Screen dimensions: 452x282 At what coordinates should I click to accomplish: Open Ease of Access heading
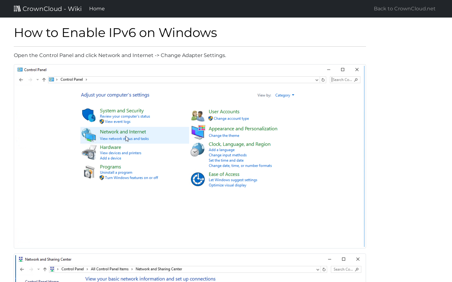pos(224,174)
